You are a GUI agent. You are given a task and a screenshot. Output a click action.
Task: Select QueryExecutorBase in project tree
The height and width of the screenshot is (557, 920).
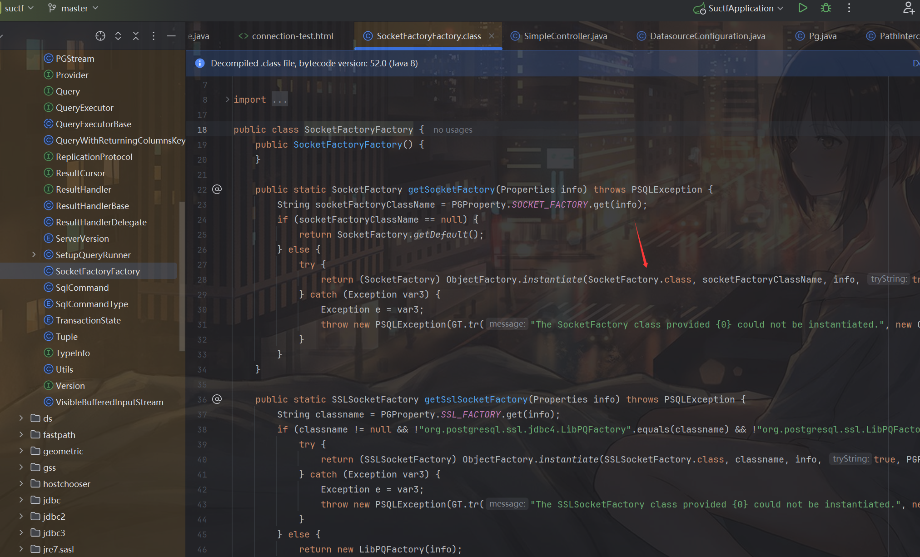93,124
